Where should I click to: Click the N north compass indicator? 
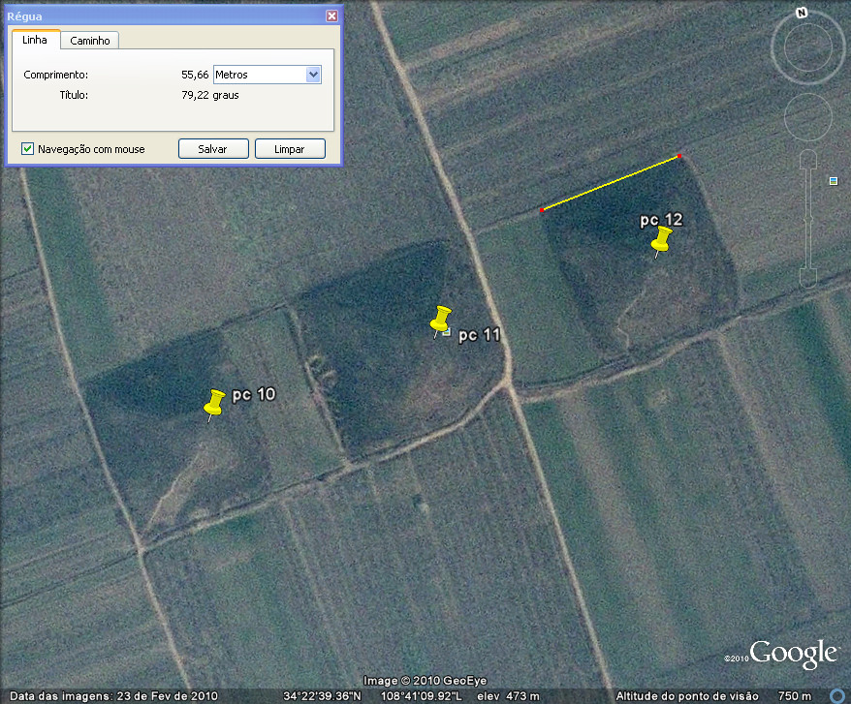(802, 14)
